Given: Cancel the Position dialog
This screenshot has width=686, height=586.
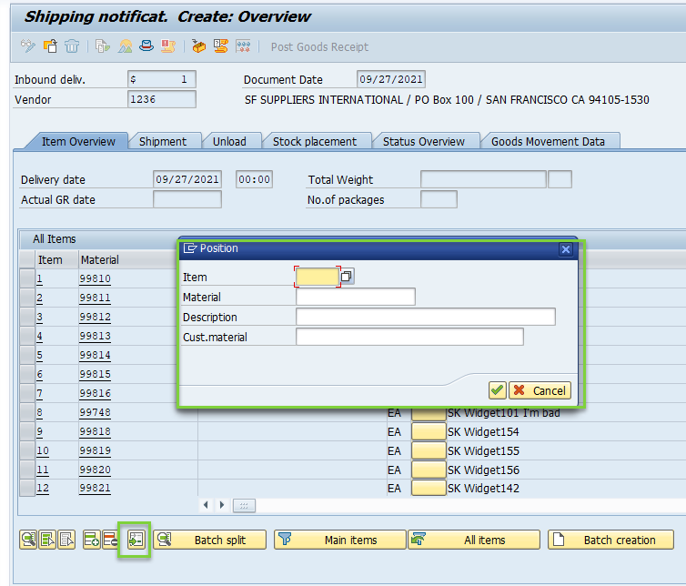Looking at the screenshot, I should click(540, 390).
